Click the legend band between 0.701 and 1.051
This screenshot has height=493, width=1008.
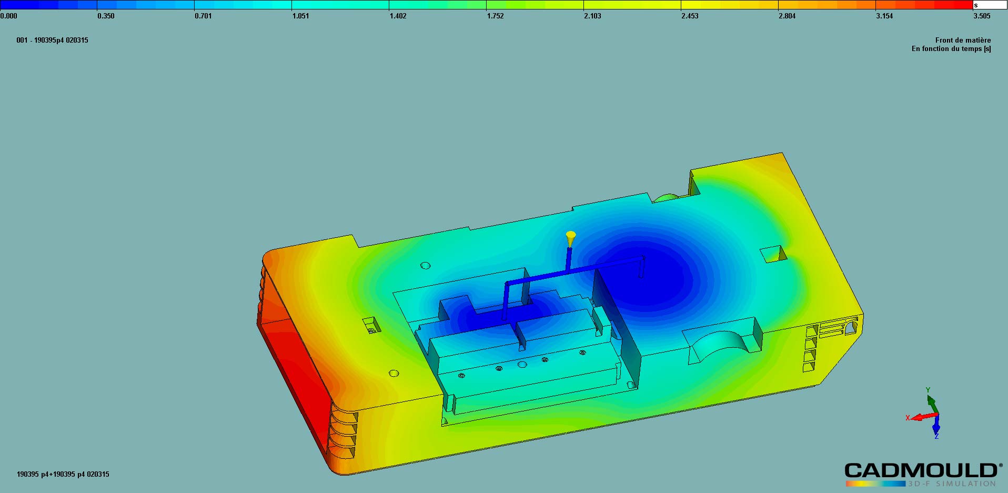click(243, 5)
